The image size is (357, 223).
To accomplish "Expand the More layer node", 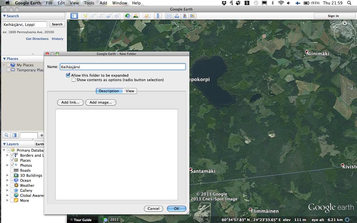I will tap(7, 200).
